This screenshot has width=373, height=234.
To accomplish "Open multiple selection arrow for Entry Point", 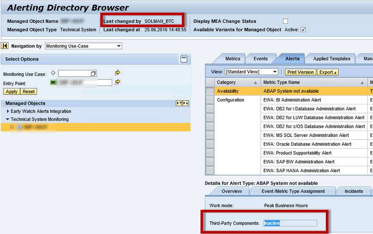I will tap(117, 82).
